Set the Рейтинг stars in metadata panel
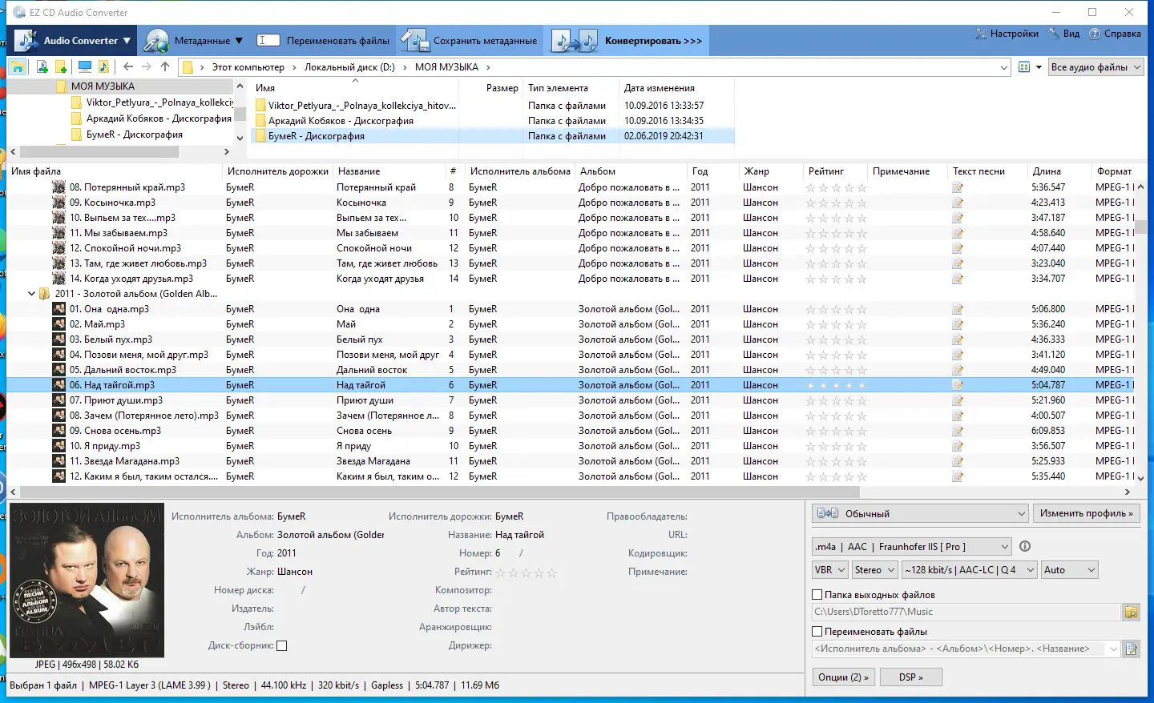Viewport: 1154px width, 703px height. (526, 572)
